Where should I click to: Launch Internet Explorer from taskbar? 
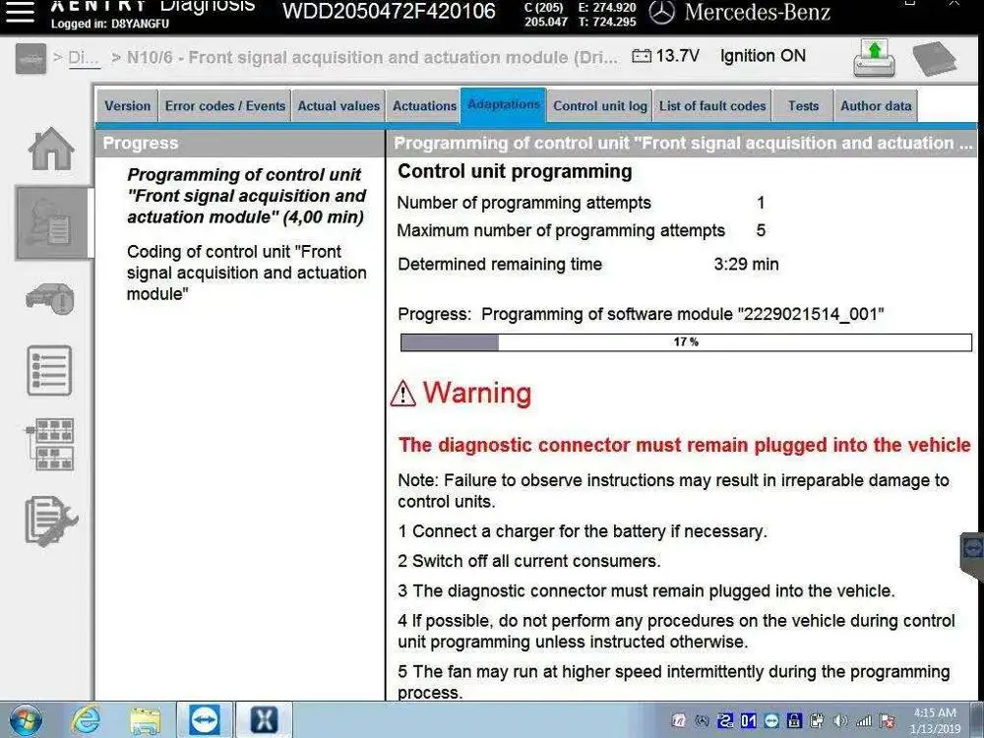point(86,719)
